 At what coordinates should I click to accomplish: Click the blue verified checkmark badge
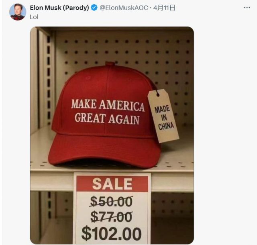point(94,8)
